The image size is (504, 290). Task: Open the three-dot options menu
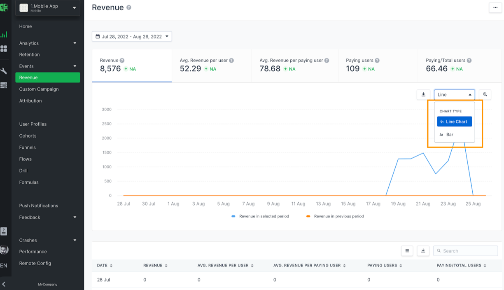coord(495,7)
